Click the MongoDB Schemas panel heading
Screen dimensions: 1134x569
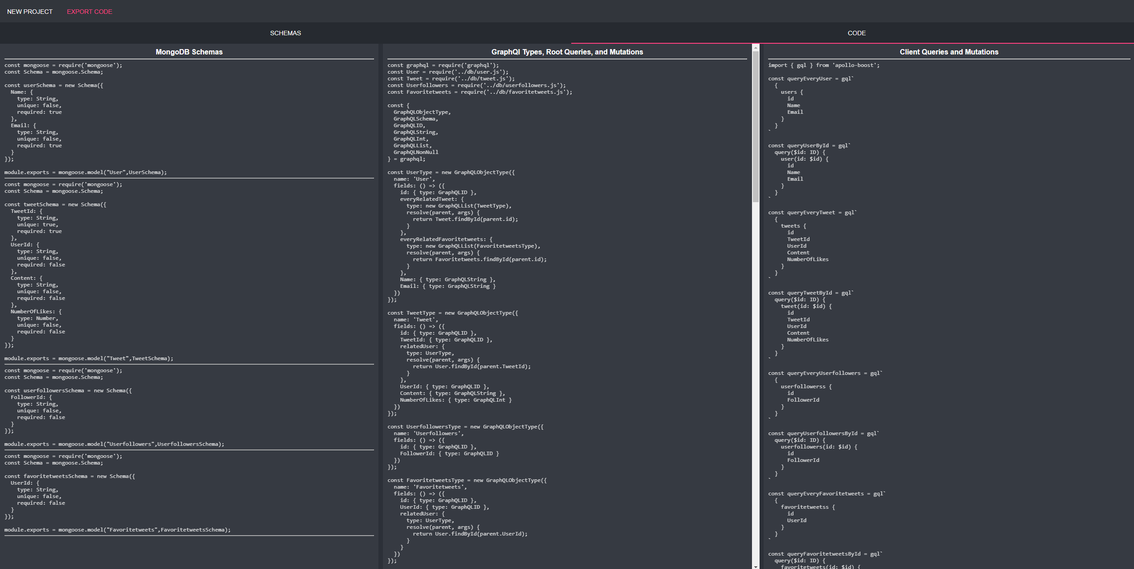[x=189, y=52]
